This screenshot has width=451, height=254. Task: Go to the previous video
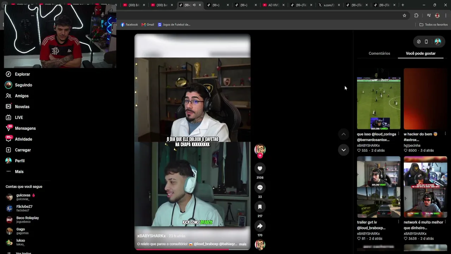pos(344,134)
